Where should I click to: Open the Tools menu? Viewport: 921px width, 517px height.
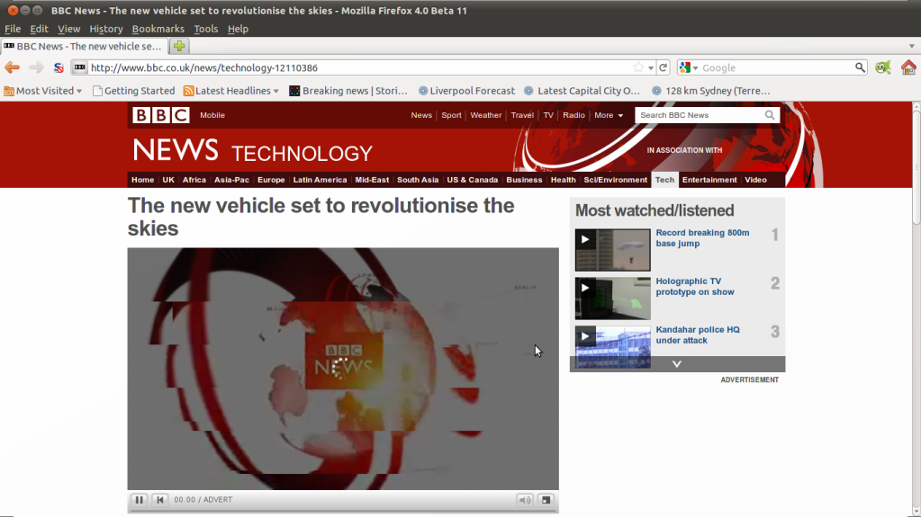pos(205,29)
